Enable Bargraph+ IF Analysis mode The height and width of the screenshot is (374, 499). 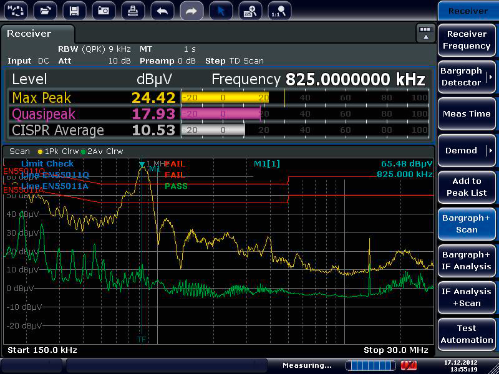467,261
